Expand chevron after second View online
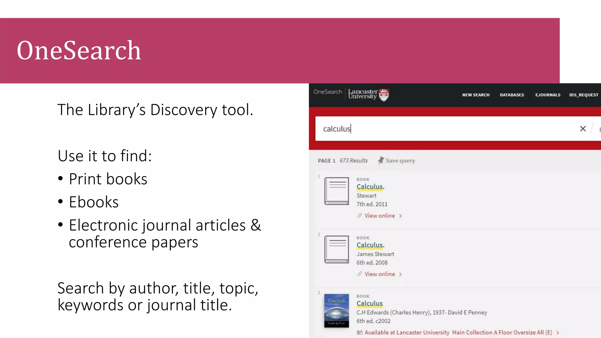The width and height of the screenshot is (601, 338). pyautogui.click(x=400, y=274)
